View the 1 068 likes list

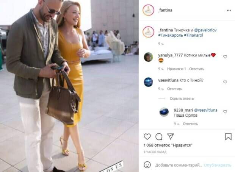(x=168, y=145)
